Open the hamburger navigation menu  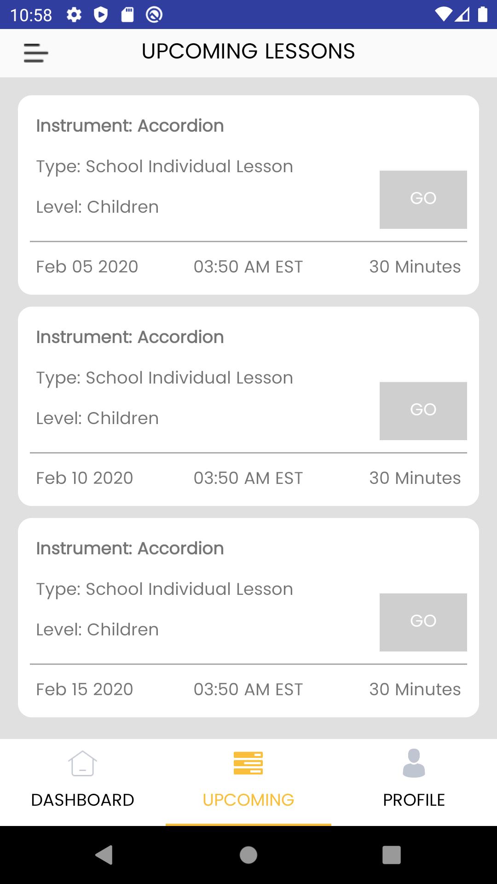tap(36, 52)
